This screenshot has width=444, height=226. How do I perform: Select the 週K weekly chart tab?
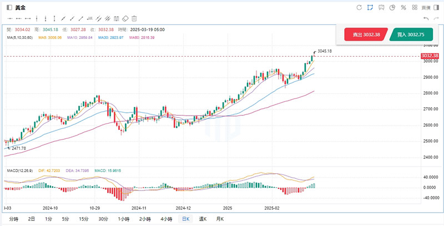(x=202, y=219)
